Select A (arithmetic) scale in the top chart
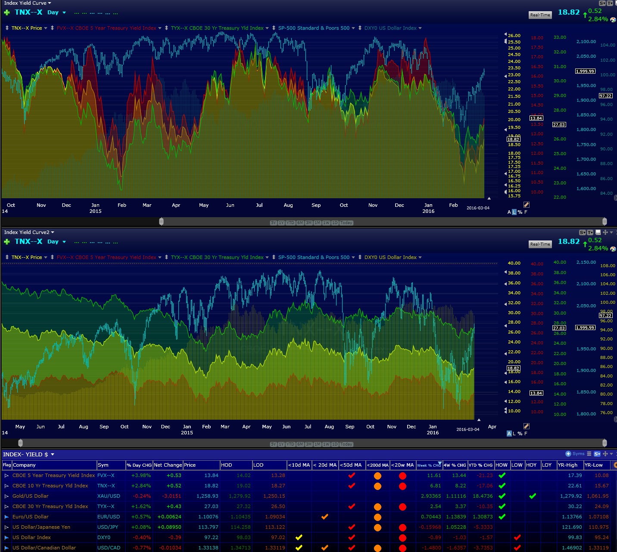This screenshot has height=552, width=617. [x=509, y=212]
